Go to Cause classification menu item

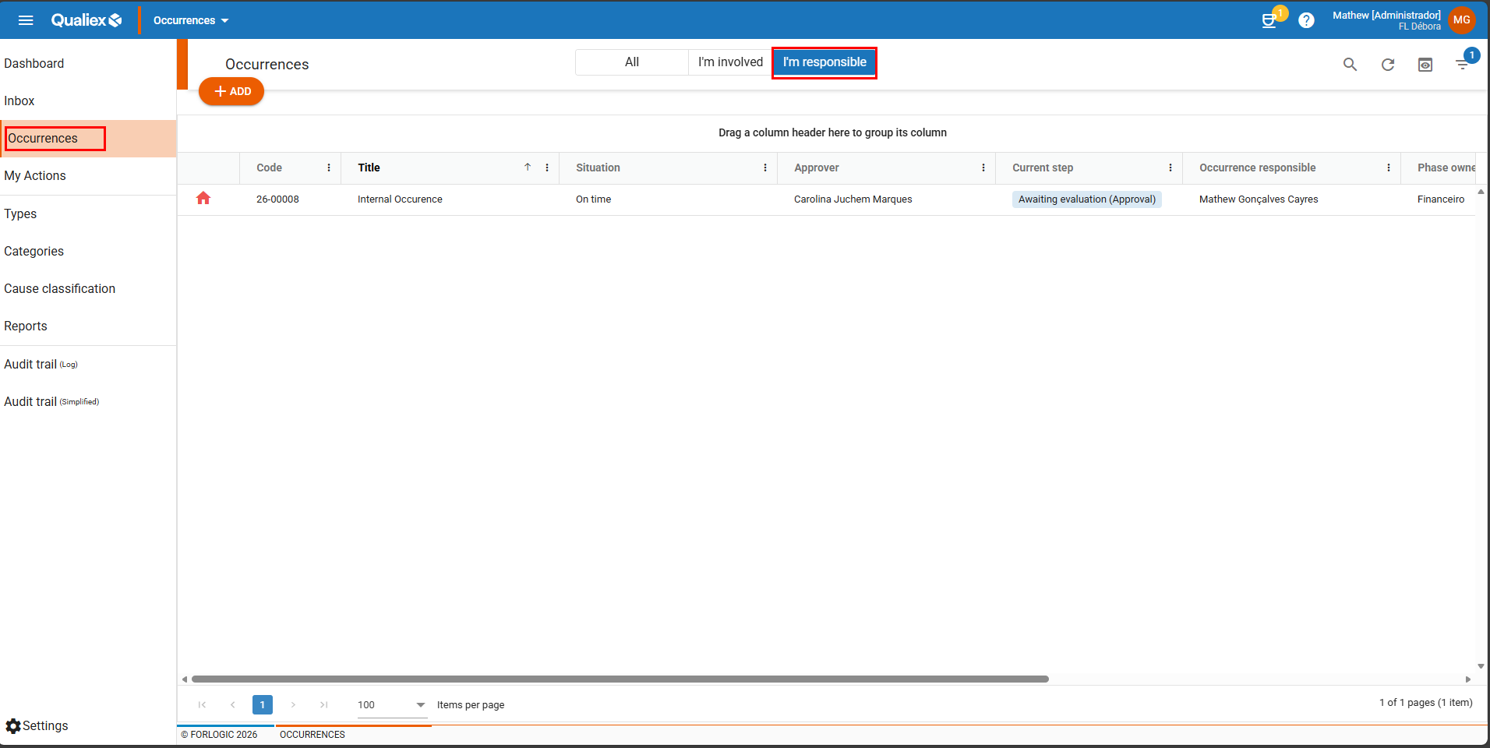point(59,288)
